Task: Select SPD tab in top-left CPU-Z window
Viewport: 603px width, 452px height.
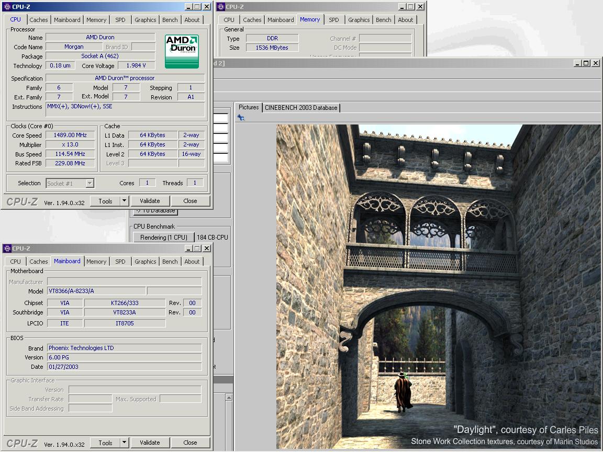Action: pos(120,20)
